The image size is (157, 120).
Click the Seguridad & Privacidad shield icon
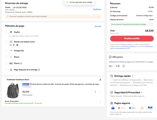(112, 92)
